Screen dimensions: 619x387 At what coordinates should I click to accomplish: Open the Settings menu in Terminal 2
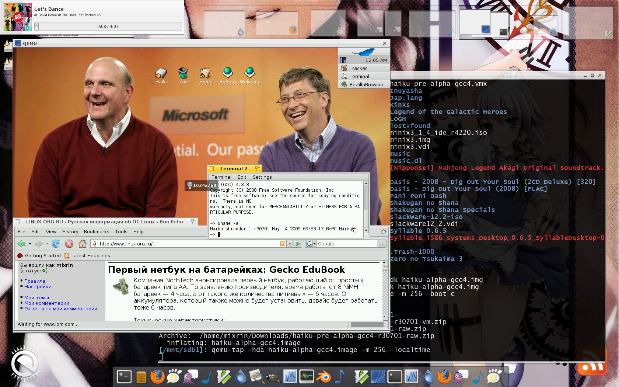point(262,177)
